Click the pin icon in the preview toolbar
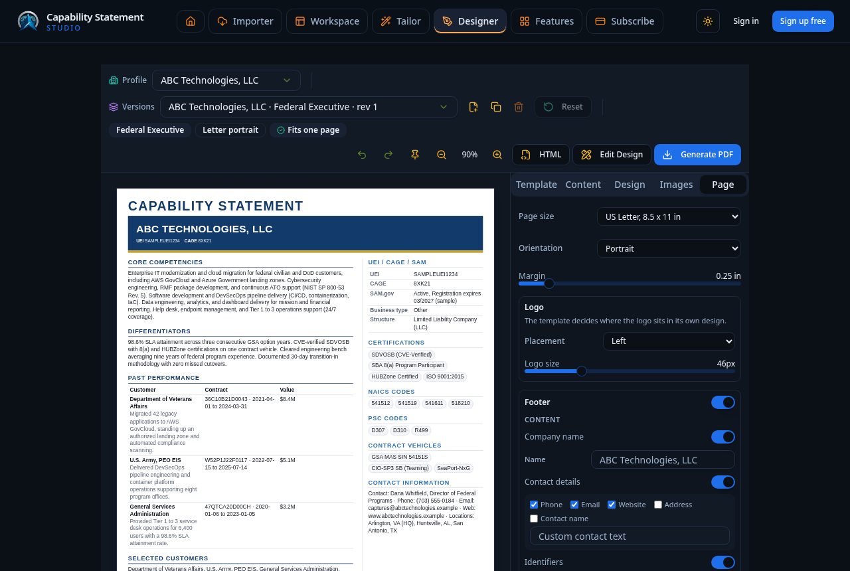The image size is (850, 571). (415, 155)
